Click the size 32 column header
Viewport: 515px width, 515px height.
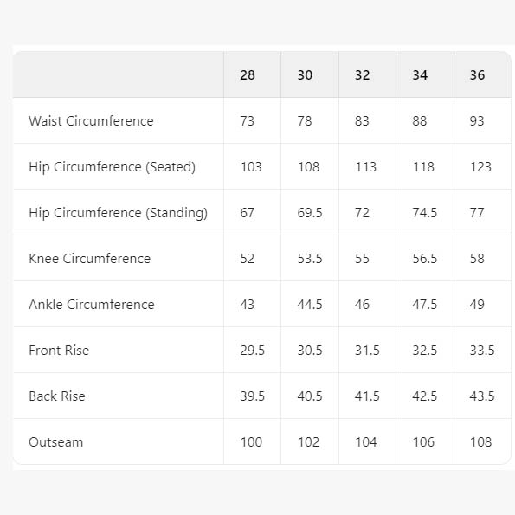[x=363, y=75]
